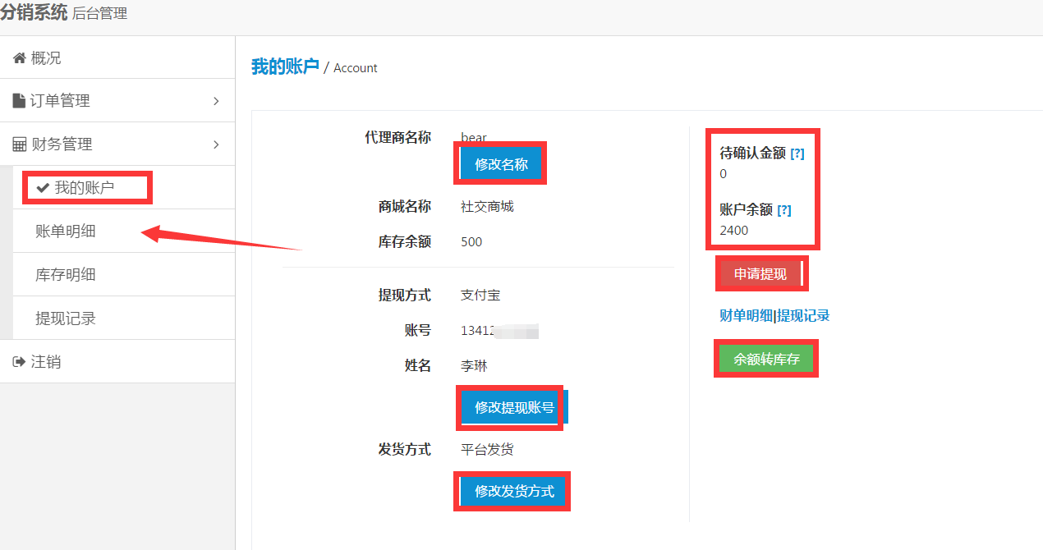Image resolution: width=1043 pixels, height=550 pixels.
Task: Click the home icon beside 概况
Action: click(x=20, y=58)
